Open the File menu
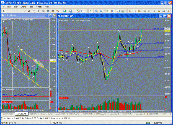This screenshot has height=125, width=173. coord(3,7)
